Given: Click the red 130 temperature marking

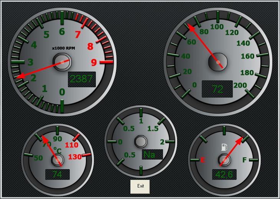Looking at the screenshot, I should coord(75,157).
